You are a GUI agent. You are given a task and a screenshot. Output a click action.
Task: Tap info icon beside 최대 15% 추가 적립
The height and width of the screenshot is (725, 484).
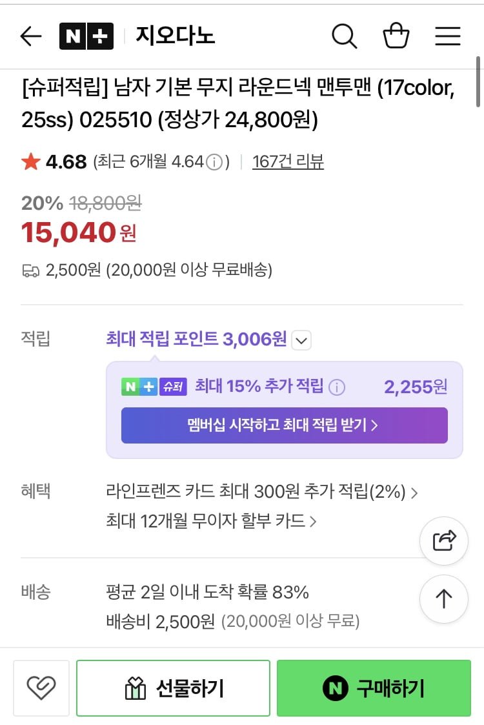coord(337,387)
